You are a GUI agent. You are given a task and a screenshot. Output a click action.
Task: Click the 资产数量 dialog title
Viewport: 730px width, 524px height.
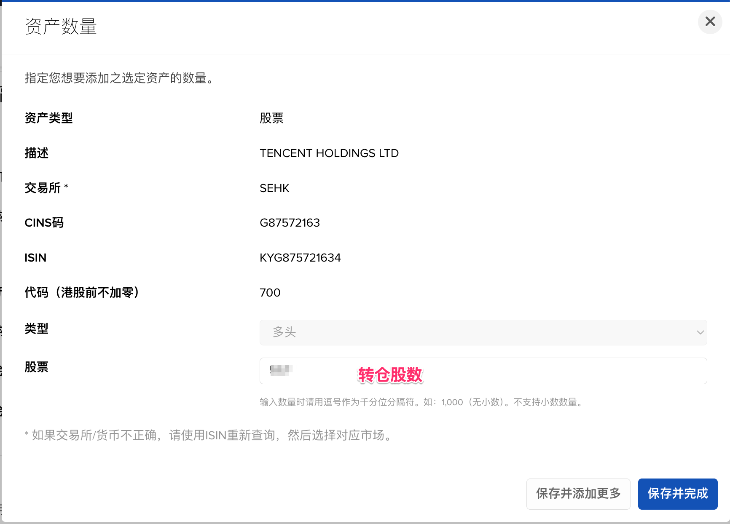coord(61,27)
